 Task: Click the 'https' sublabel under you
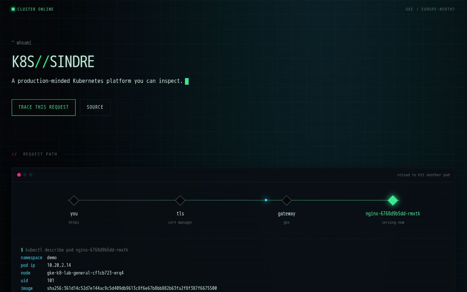[x=74, y=222]
